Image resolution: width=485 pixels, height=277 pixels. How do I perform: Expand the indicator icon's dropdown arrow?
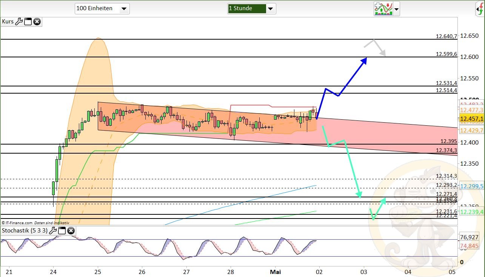[396, 8]
